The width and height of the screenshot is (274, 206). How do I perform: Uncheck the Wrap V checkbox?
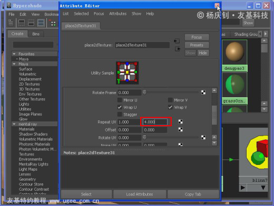(170, 107)
